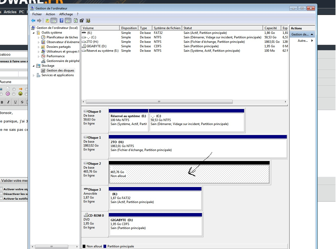336x249 pixels.
Task: Click the 'Valider votre mes…' button
Action: click(14, 181)
